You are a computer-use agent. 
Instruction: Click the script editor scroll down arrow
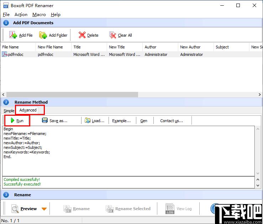pos(258,173)
